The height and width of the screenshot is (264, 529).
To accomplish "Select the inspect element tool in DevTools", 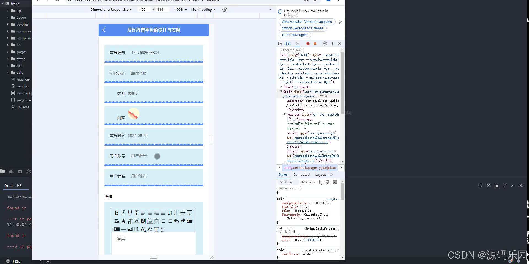I will (x=280, y=43).
